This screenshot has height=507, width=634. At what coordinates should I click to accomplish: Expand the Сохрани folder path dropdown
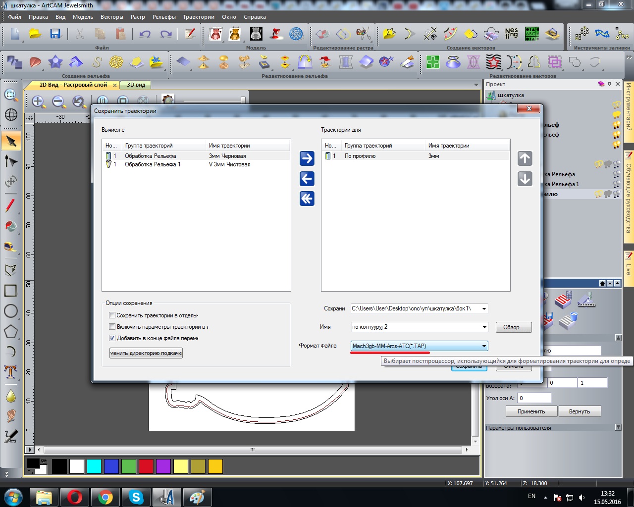click(484, 308)
